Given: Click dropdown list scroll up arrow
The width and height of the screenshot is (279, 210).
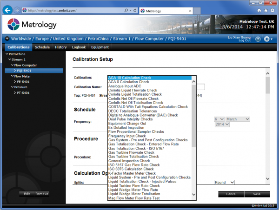Looking at the screenshot, I should [194, 82].
